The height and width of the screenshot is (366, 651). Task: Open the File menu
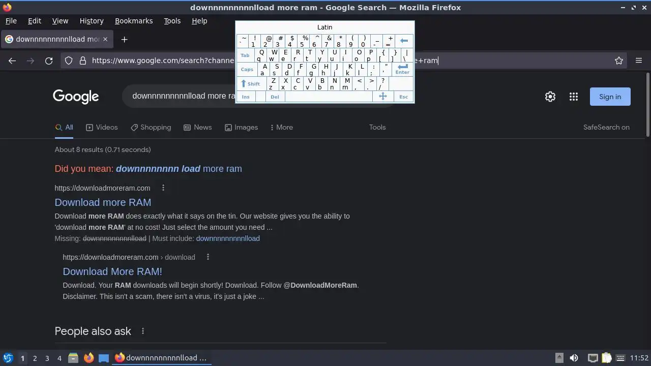click(x=11, y=21)
